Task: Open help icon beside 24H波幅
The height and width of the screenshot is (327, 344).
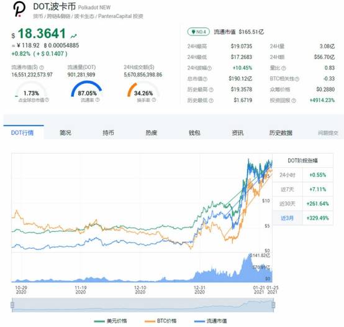Action: (209, 68)
